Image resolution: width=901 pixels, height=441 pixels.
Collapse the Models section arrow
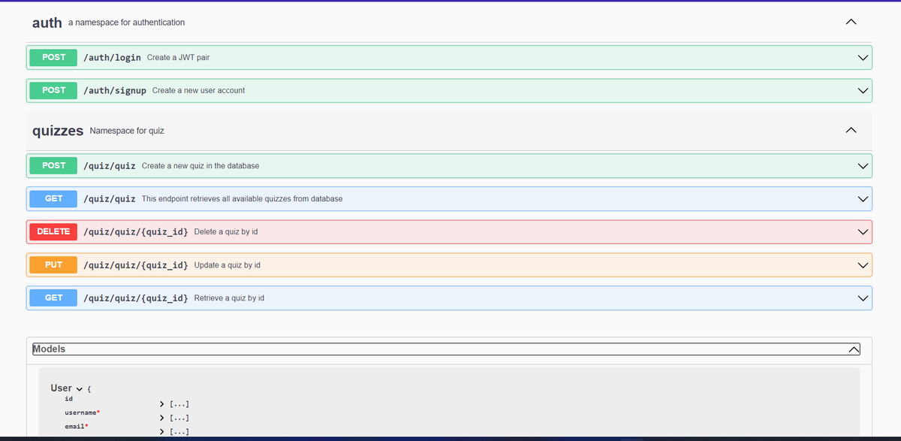pos(853,349)
